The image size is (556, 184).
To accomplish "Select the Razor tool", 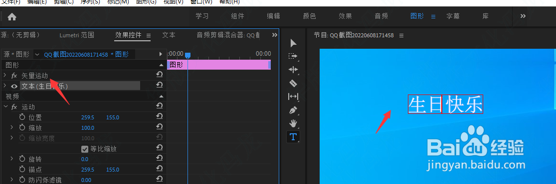I will [x=293, y=84].
